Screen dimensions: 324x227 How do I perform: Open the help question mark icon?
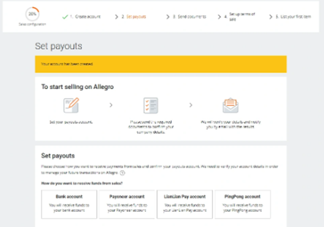tap(123, 173)
